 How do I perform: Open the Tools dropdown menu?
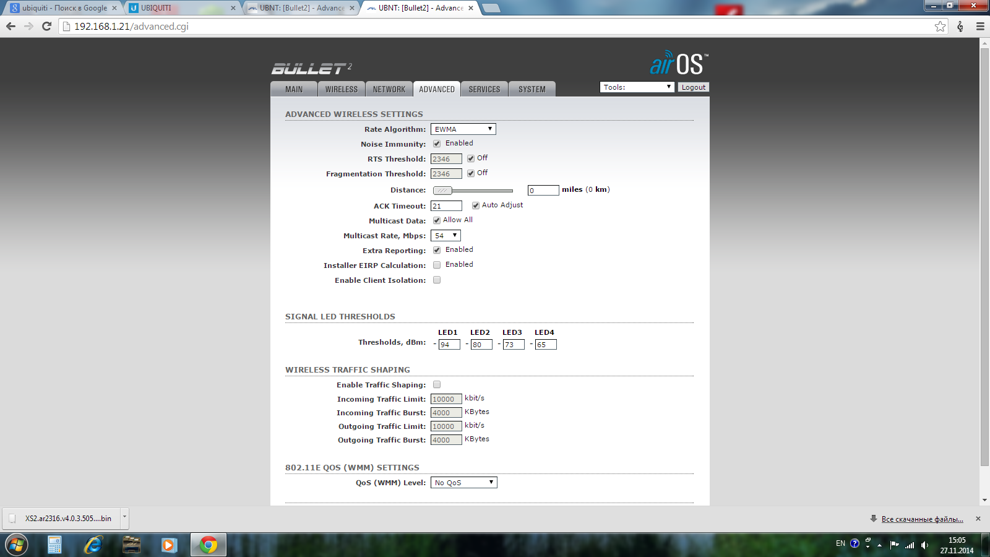(x=637, y=87)
